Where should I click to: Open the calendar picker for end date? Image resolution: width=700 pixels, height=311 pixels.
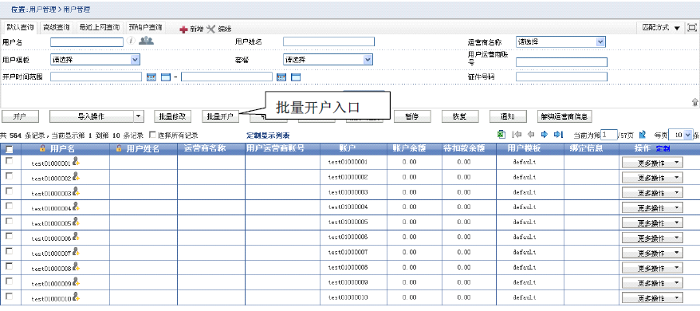tap(281, 77)
